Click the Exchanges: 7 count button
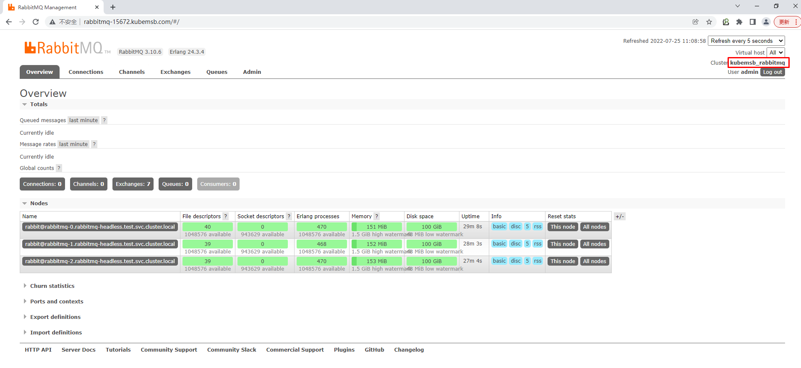This screenshot has width=801, height=368. pyautogui.click(x=133, y=184)
